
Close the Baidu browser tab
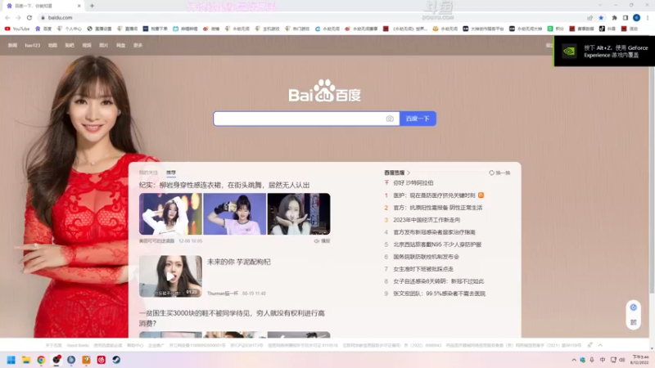pyautogui.click(x=79, y=6)
